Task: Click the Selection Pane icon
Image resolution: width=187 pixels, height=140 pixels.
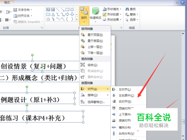Action: [x=83, y=102]
